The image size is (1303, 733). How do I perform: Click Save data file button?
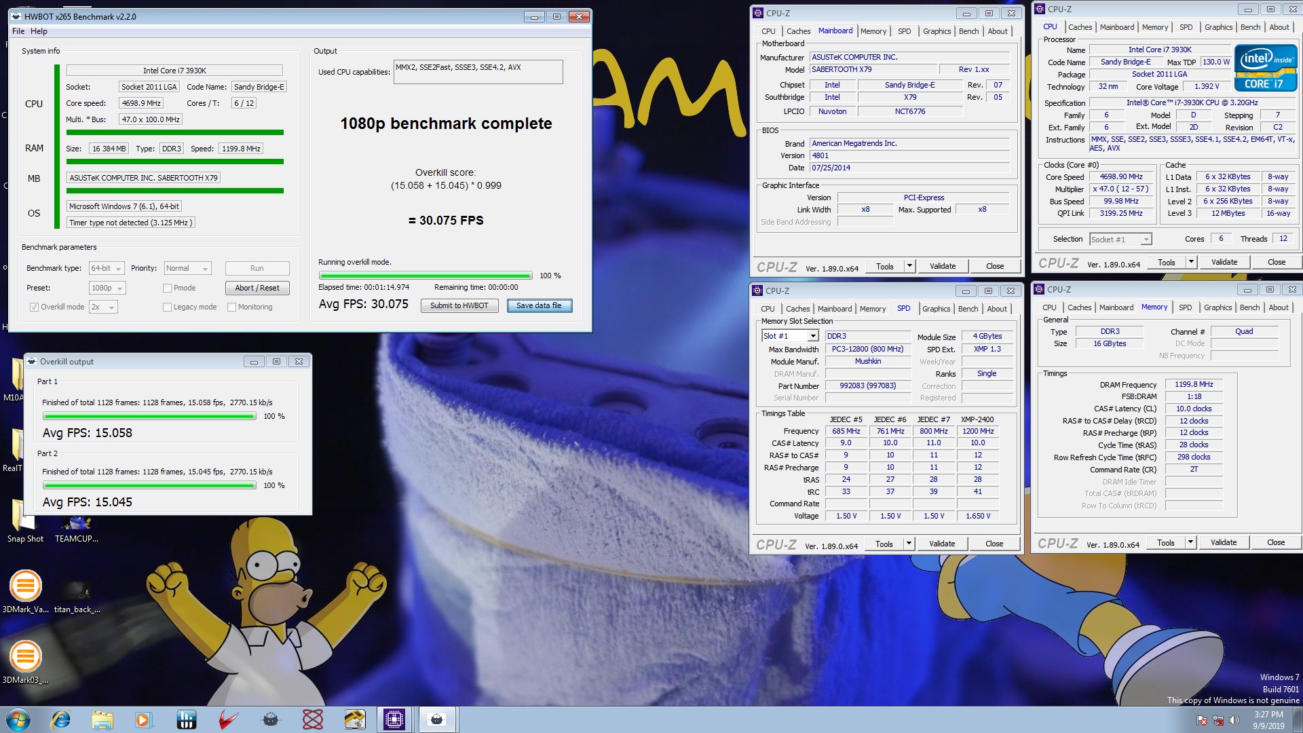[x=539, y=305]
